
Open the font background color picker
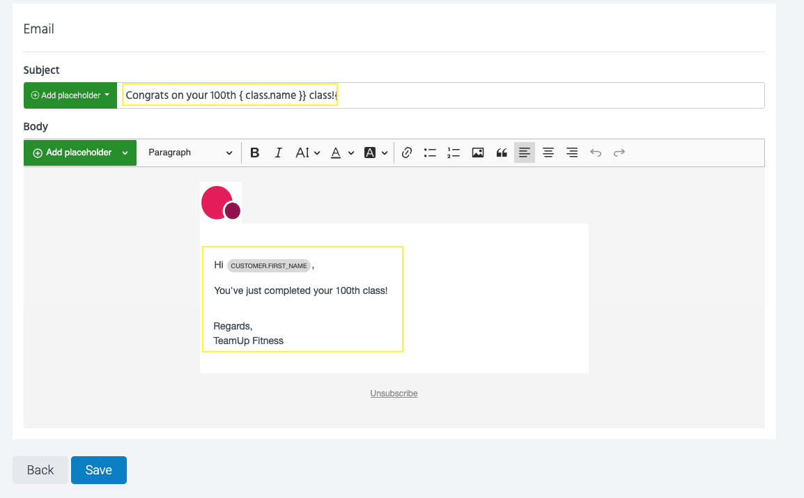tap(376, 153)
